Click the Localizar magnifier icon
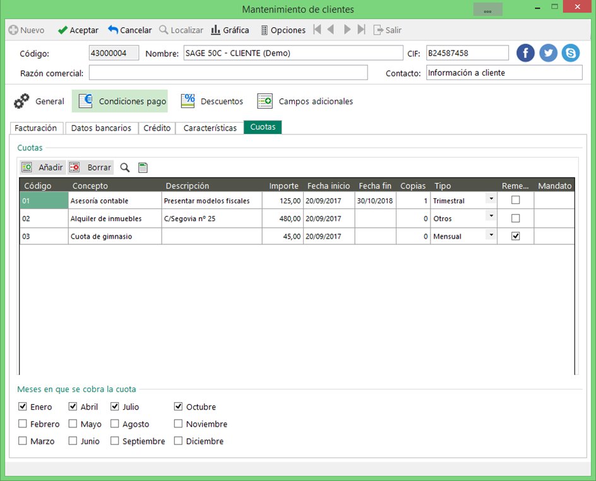Screen dimensions: 596x481 click(164, 30)
